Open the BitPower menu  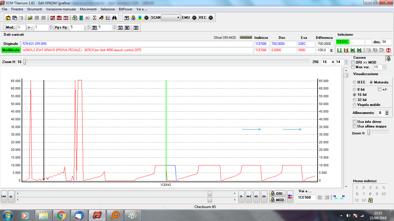125,9
